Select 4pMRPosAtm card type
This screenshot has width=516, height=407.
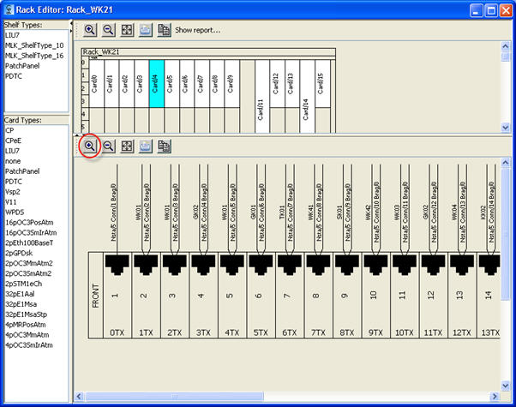point(26,325)
